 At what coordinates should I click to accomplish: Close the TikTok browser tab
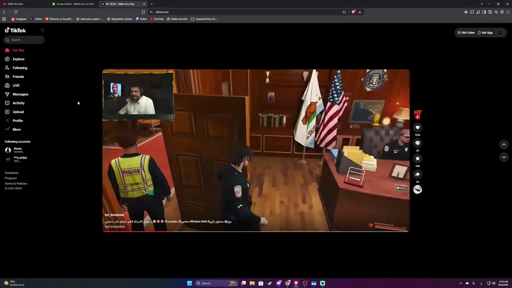coord(144,4)
